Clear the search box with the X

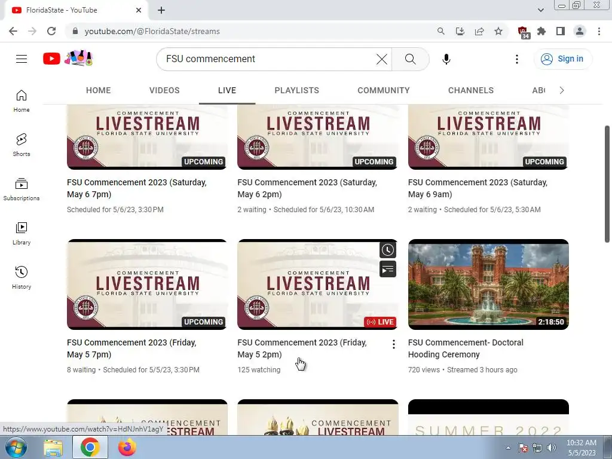[382, 59]
